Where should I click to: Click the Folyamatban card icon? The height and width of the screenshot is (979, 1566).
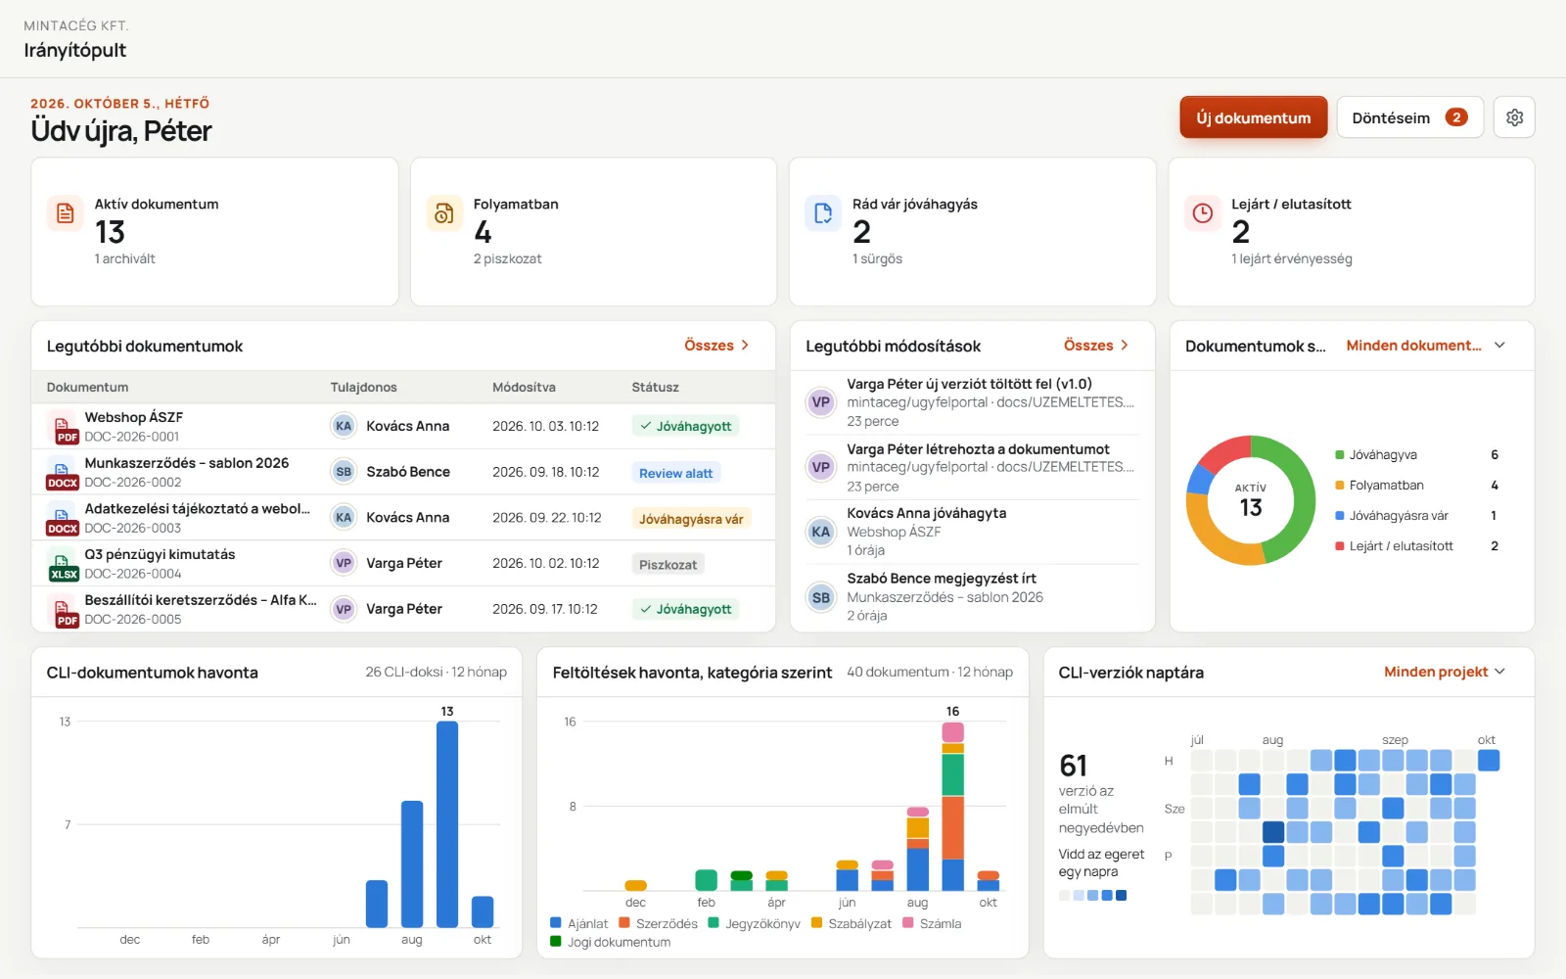tap(444, 212)
